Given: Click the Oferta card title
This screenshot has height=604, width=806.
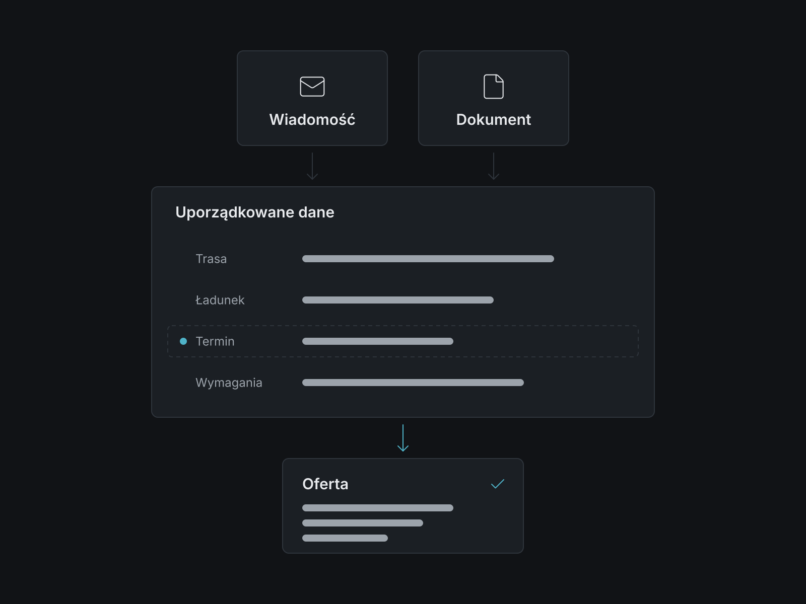Looking at the screenshot, I should pyautogui.click(x=325, y=484).
